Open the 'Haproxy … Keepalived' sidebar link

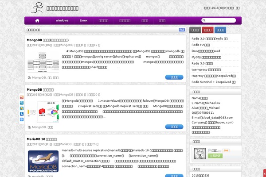click(x=214, y=76)
